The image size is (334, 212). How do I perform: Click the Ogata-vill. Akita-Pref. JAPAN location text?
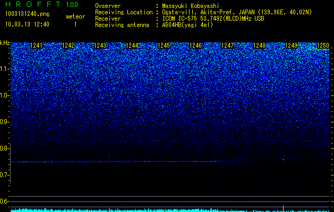pos(237,12)
